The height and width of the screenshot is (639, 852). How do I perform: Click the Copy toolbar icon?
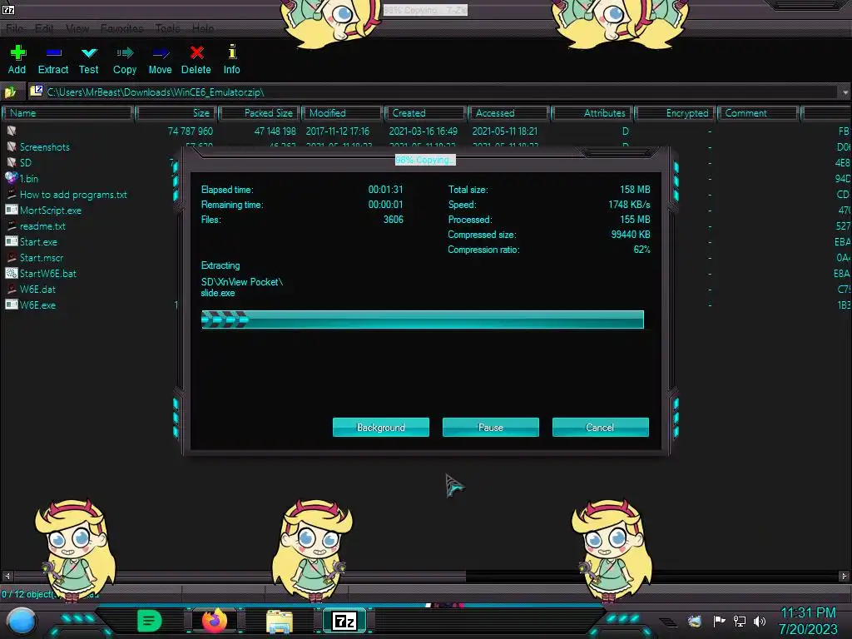click(x=125, y=52)
